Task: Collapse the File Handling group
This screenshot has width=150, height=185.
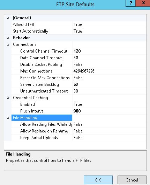Action: pos(8,118)
